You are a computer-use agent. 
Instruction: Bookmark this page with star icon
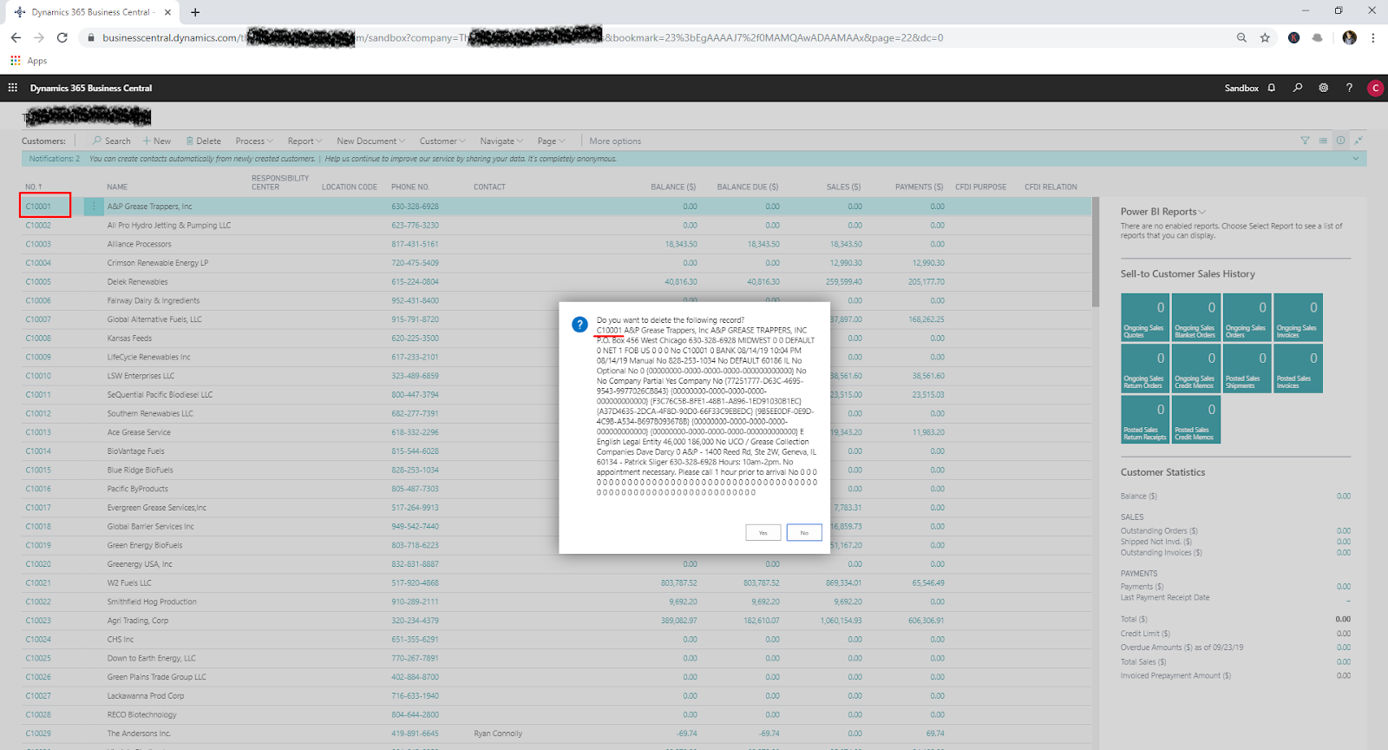tap(1265, 37)
